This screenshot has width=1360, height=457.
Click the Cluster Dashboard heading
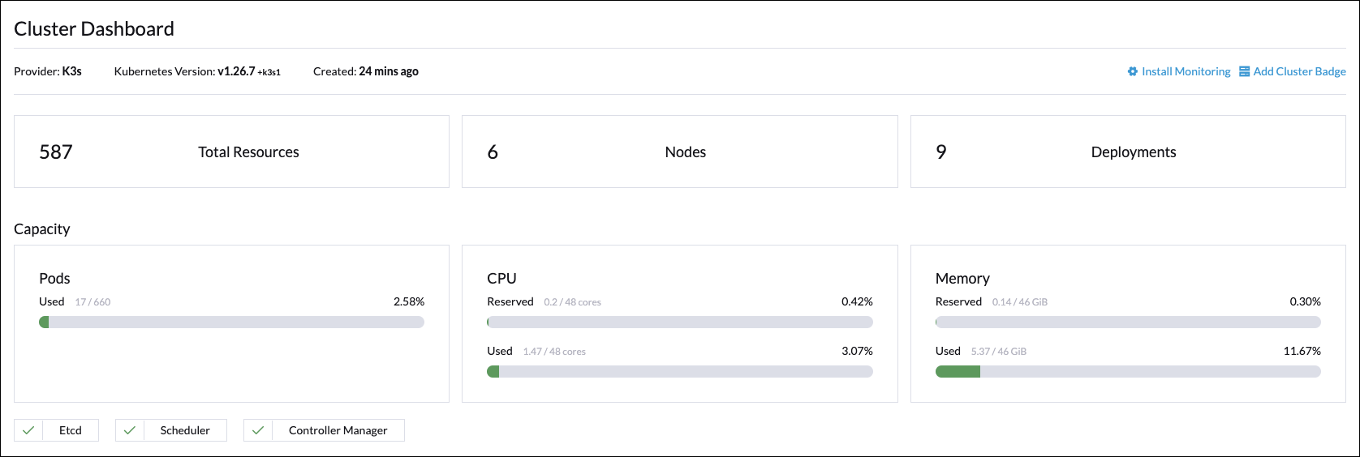pyautogui.click(x=94, y=29)
